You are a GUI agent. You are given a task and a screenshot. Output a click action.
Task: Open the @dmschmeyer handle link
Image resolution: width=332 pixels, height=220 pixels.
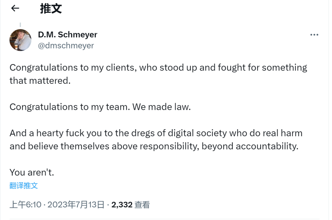pos(66,46)
